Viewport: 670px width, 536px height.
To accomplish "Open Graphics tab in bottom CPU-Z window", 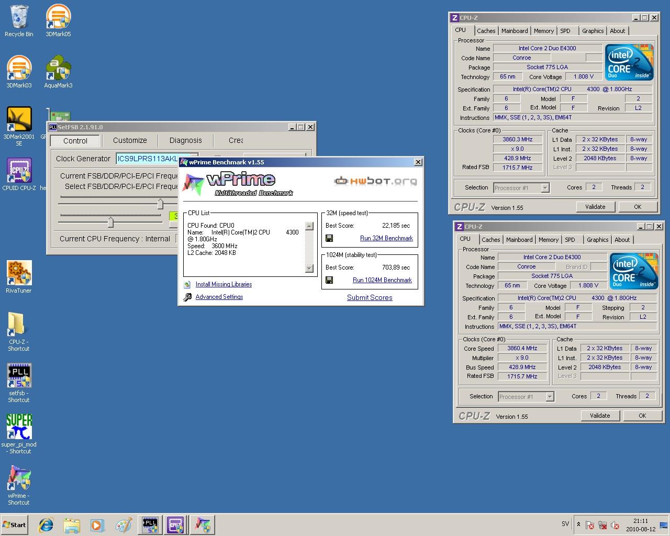I will click(597, 240).
